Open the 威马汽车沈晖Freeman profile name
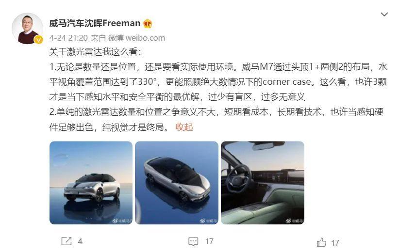399x252 pixels. [x=95, y=23]
